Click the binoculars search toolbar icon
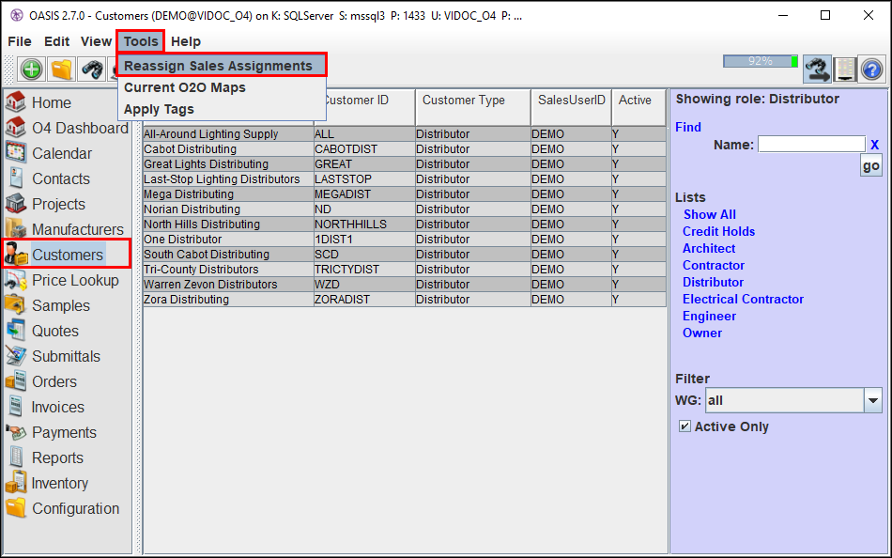The height and width of the screenshot is (558, 892). [x=92, y=70]
